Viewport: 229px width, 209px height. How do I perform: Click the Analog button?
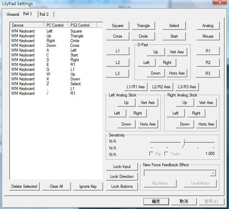208,26
